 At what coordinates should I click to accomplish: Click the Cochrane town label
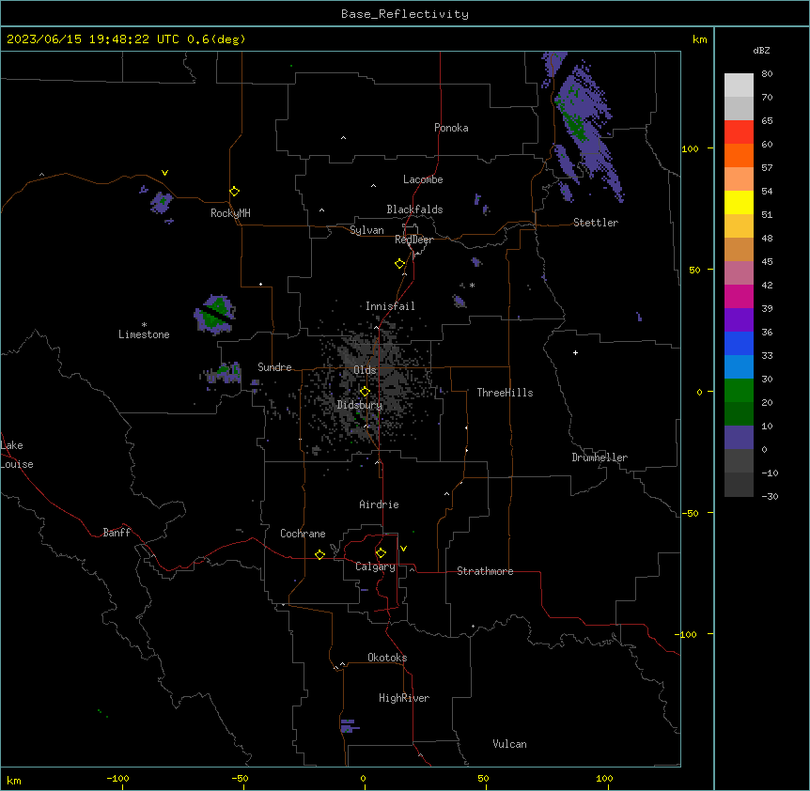[303, 534]
